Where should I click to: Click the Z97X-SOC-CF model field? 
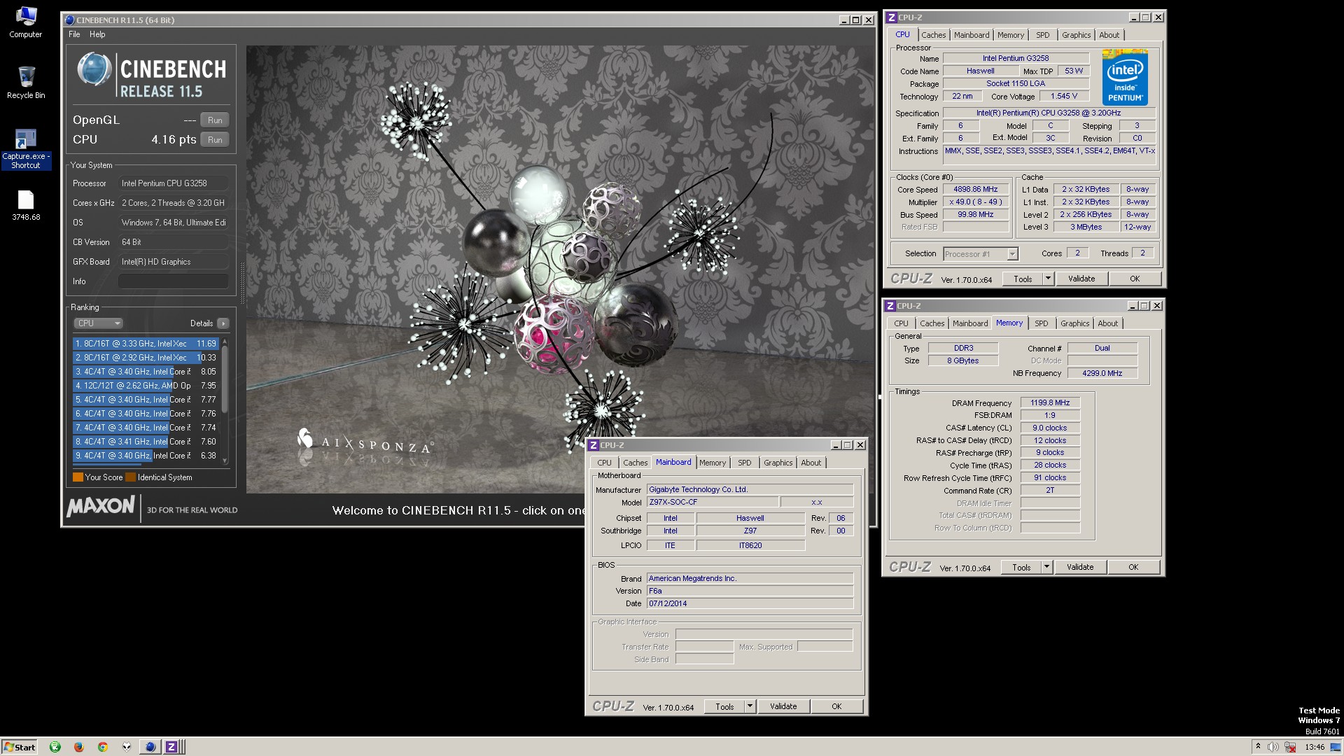[x=713, y=502]
